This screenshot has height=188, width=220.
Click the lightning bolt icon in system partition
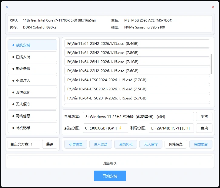[120, 128]
